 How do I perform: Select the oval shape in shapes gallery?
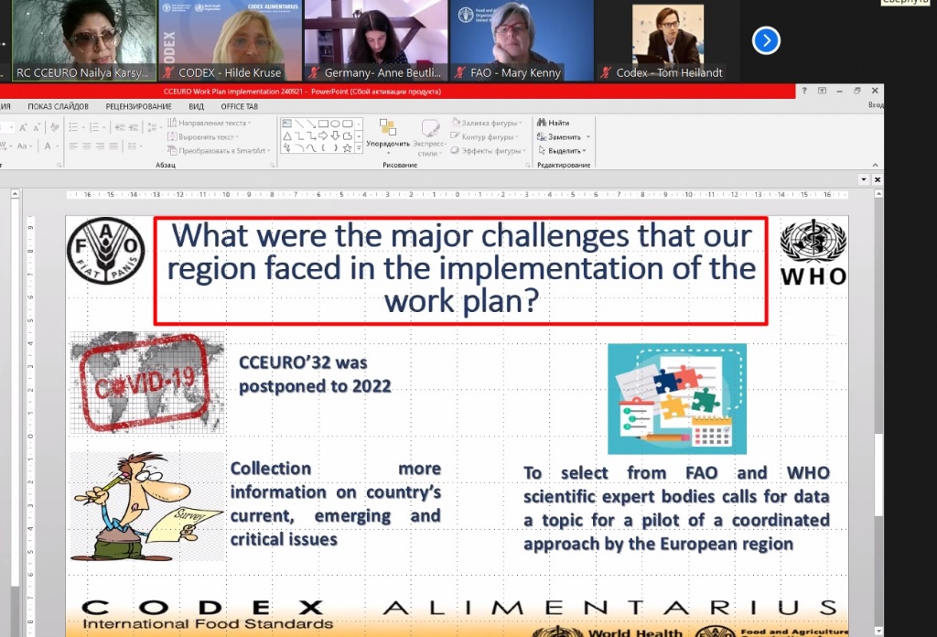tap(335, 124)
